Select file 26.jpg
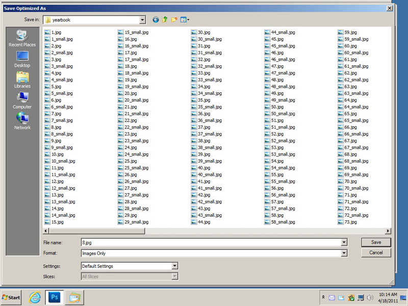The image size is (408, 306). click(x=127, y=174)
